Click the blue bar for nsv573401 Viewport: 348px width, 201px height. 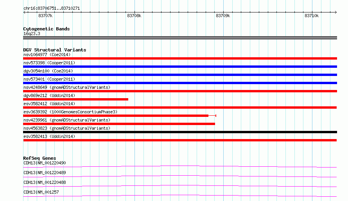[x=180, y=83]
